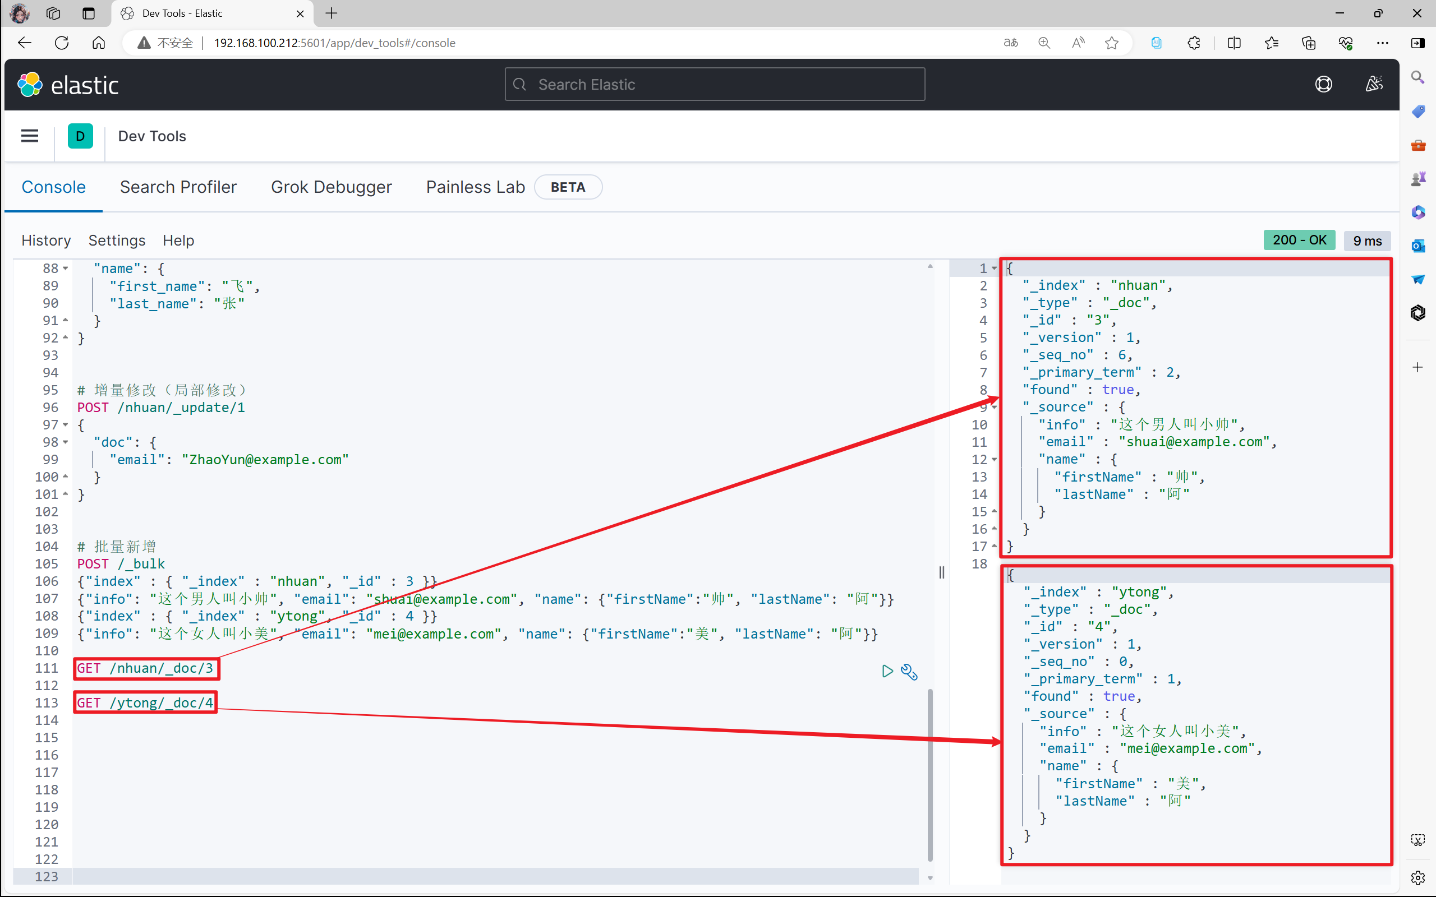1436x897 pixels.
Task: Switch to Search Profiler tab
Action: click(x=178, y=187)
